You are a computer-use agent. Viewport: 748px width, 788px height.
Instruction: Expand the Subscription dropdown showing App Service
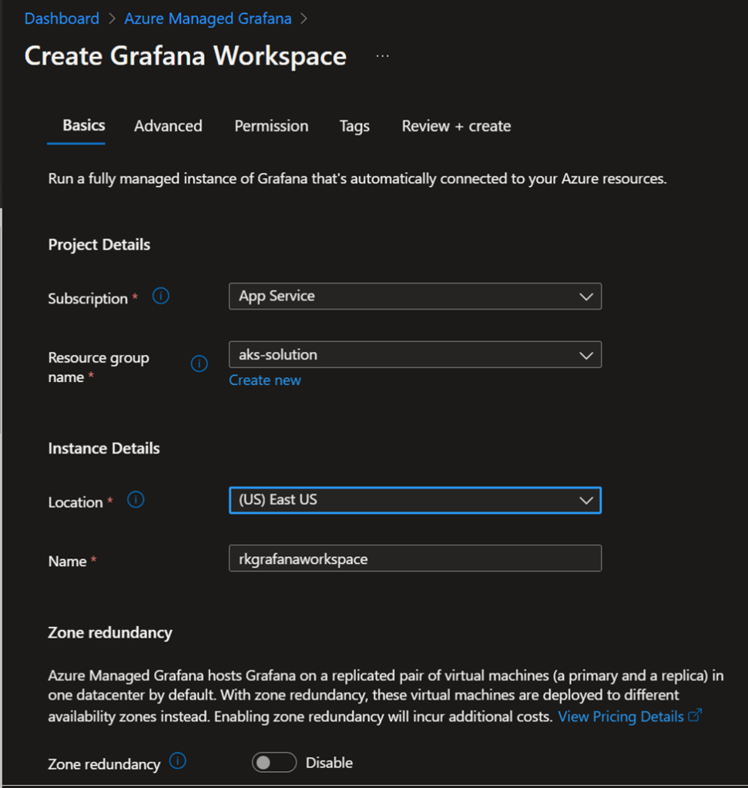pyautogui.click(x=414, y=297)
